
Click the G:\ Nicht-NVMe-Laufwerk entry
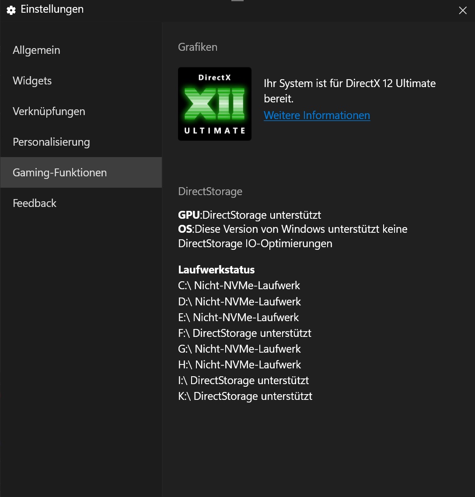tap(239, 349)
